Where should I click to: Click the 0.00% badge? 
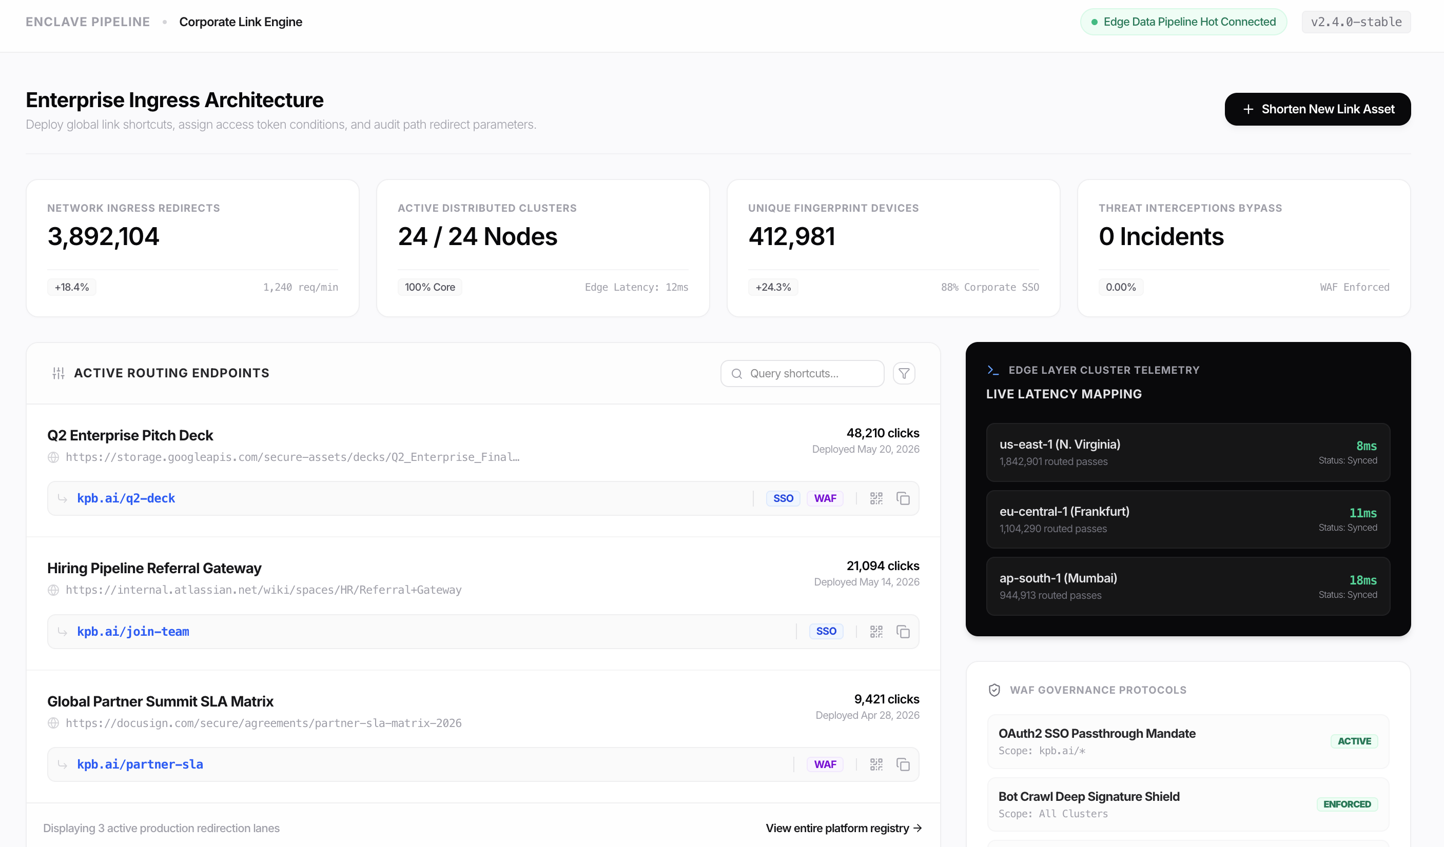point(1121,287)
